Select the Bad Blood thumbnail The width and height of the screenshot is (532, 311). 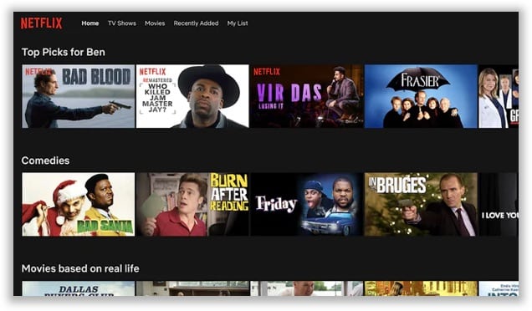tap(79, 96)
